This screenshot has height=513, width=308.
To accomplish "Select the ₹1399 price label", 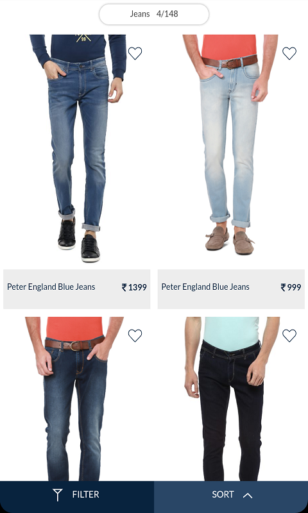I will click(x=134, y=287).
